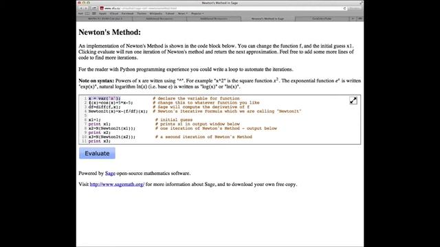Viewport: 440px width, 247px height.
Task: Click code line "x1=1;"
Action: point(94,119)
